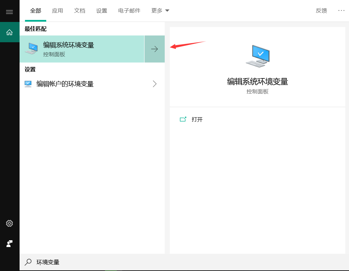Open the settings gear in the sidebar
The image size is (349, 271).
[x=9, y=223]
